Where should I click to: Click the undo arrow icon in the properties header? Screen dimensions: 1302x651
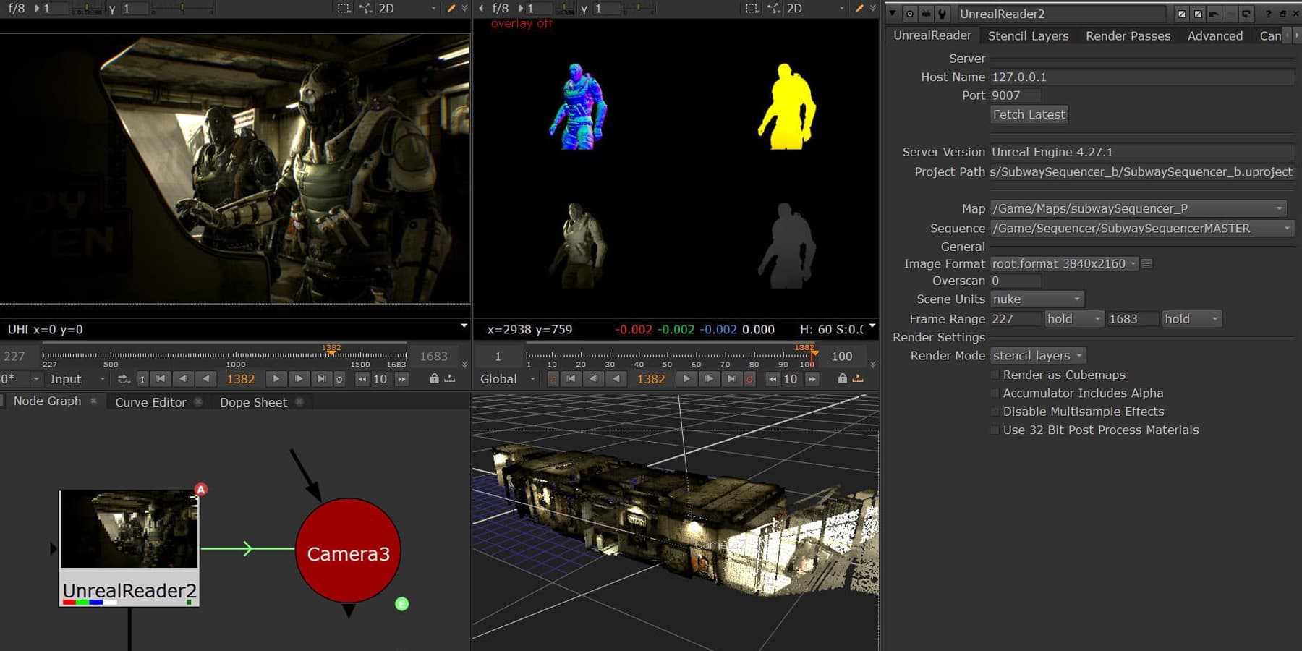point(1214,14)
